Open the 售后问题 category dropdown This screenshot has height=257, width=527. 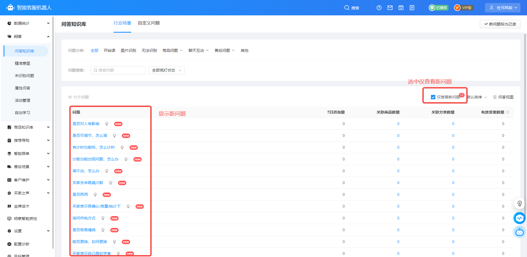click(x=225, y=50)
